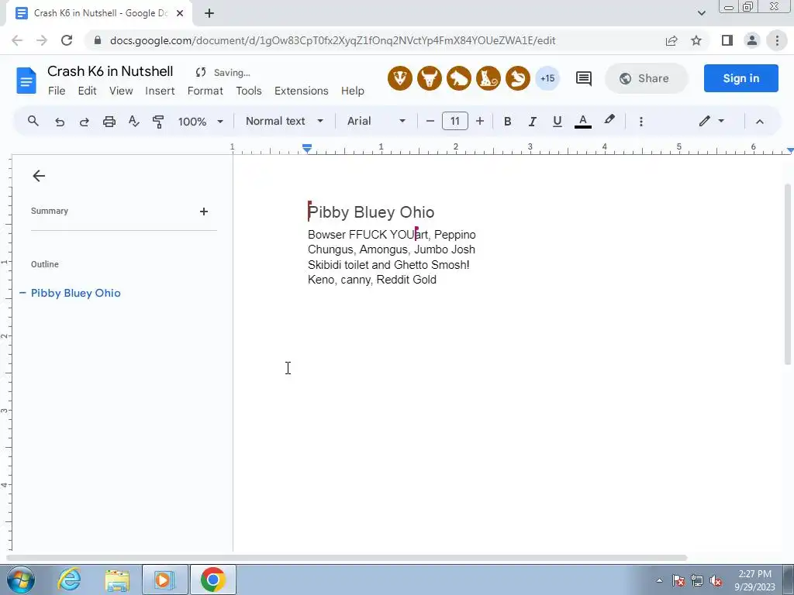794x595 pixels.
Task: Close the Crash K6 in Nutshell tab
Action: pos(180,13)
